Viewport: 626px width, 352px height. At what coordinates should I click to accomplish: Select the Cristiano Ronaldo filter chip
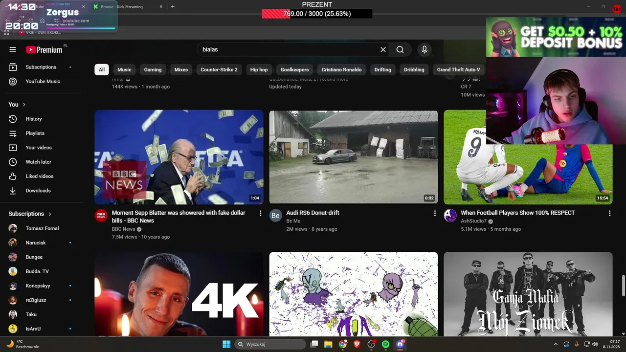pos(341,69)
